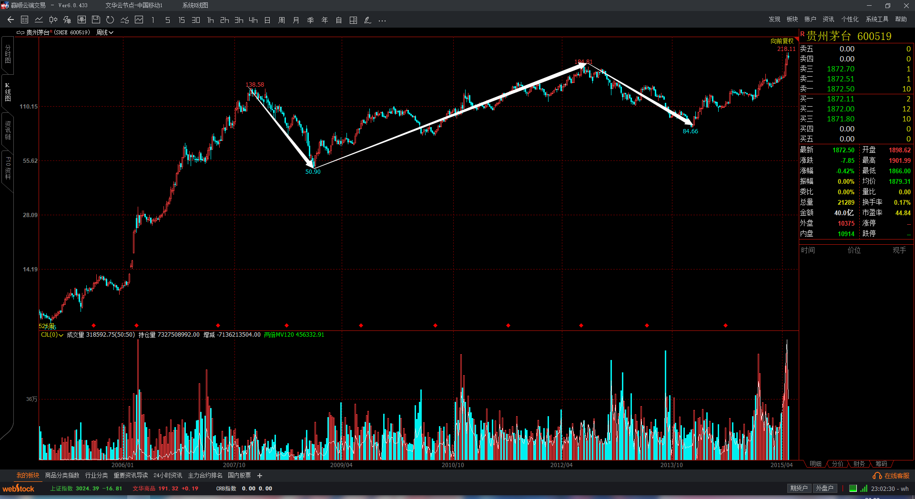This screenshot has width=915, height=499.
Task: Click the framed chart icon
Action: click(139, 20)
